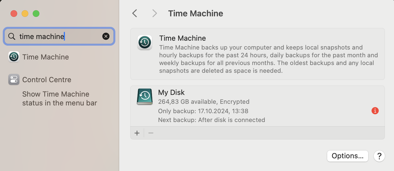Click the Time Machine app icon in the detail pane
This screenshot has width=394, height=171.
coord(144,43)
